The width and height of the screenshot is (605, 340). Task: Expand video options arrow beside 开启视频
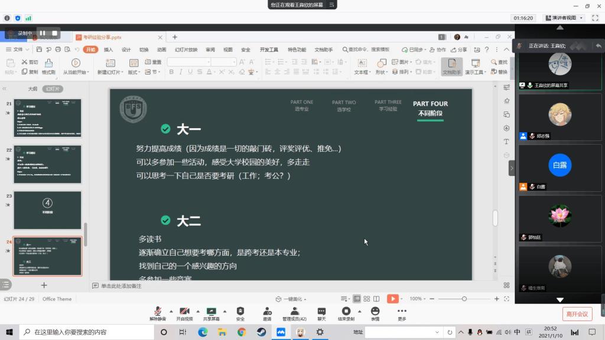(x=198, y=311)
